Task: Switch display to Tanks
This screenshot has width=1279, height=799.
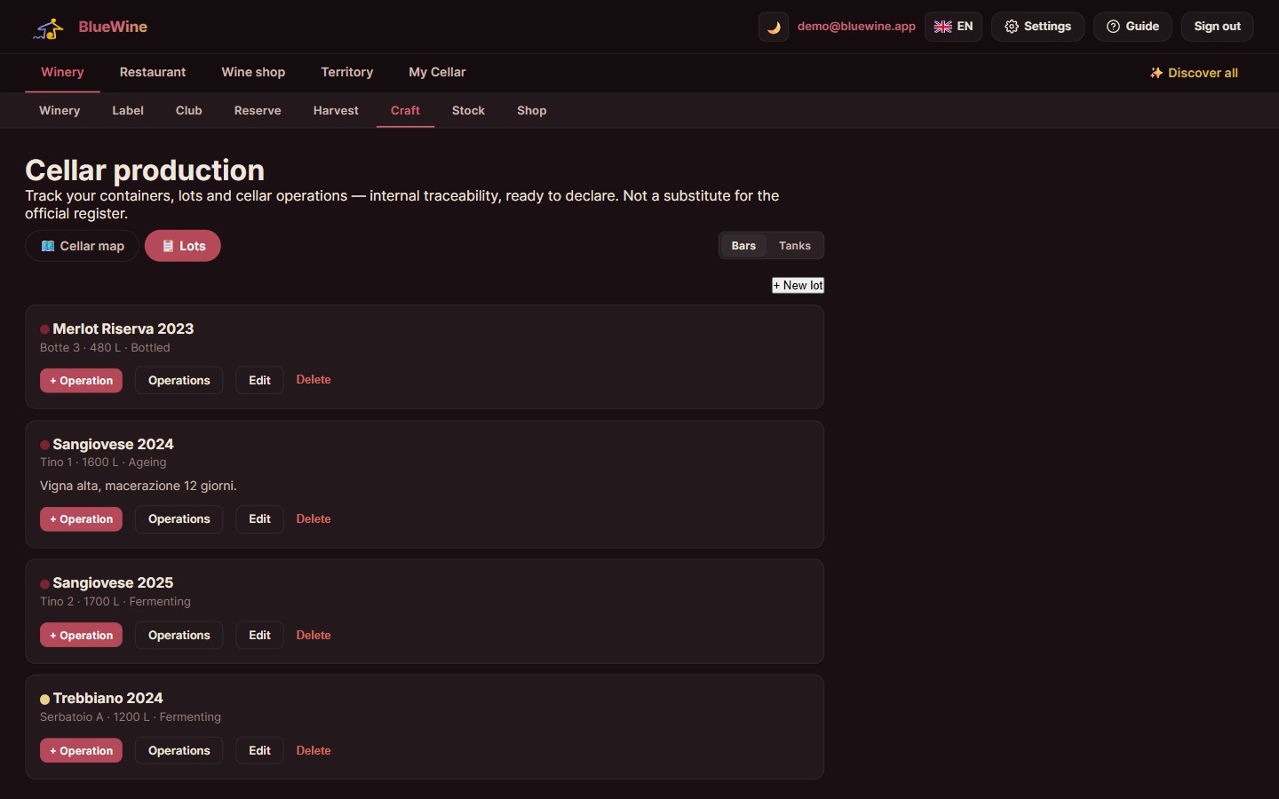Action: coord(795,246)
